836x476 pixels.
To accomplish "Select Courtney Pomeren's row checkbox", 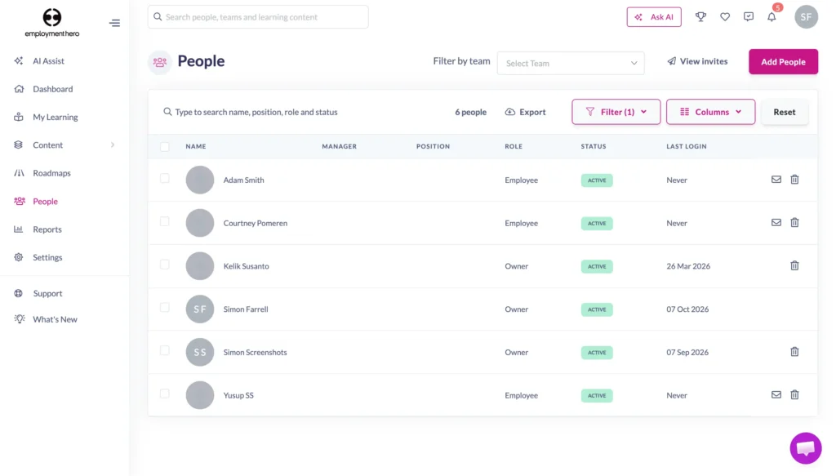I will pos(165,222).
